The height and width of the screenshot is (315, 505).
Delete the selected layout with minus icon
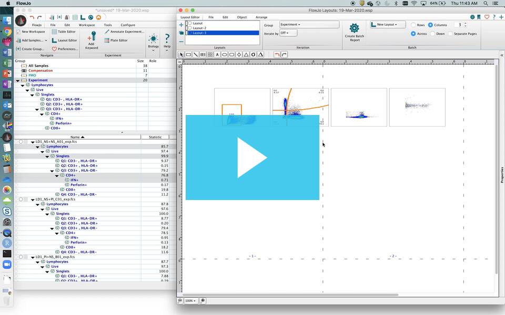pos(181,41)
